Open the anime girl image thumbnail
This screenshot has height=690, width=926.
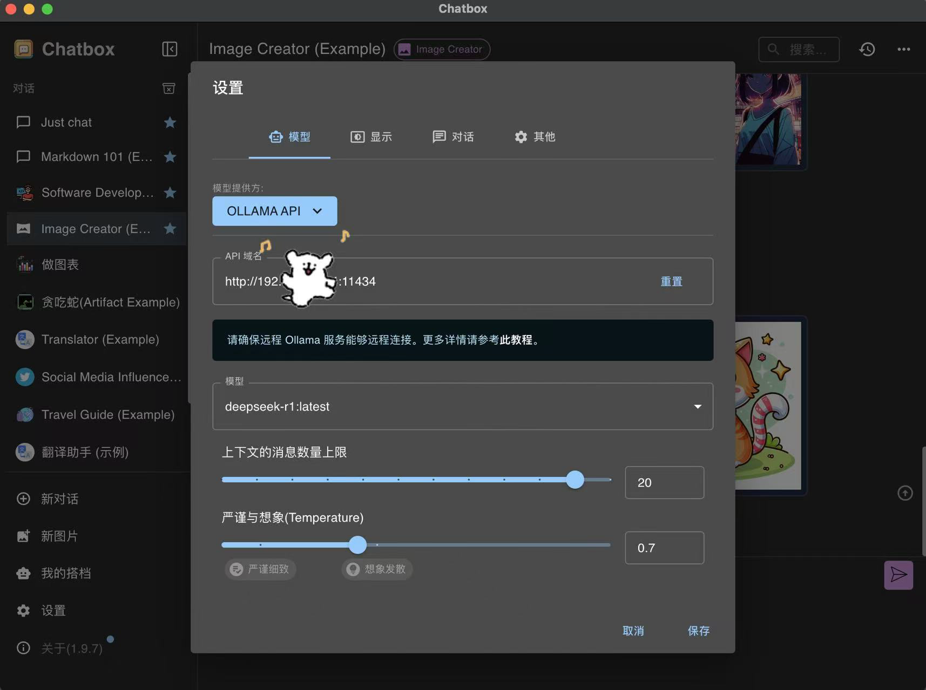[x=768, y=119]
